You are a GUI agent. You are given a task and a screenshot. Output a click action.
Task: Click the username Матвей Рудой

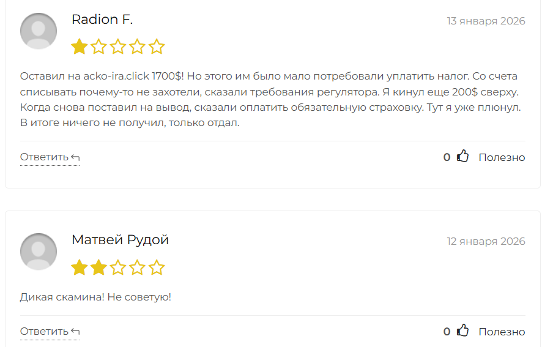pyautogui.click(x=120, y=240)
